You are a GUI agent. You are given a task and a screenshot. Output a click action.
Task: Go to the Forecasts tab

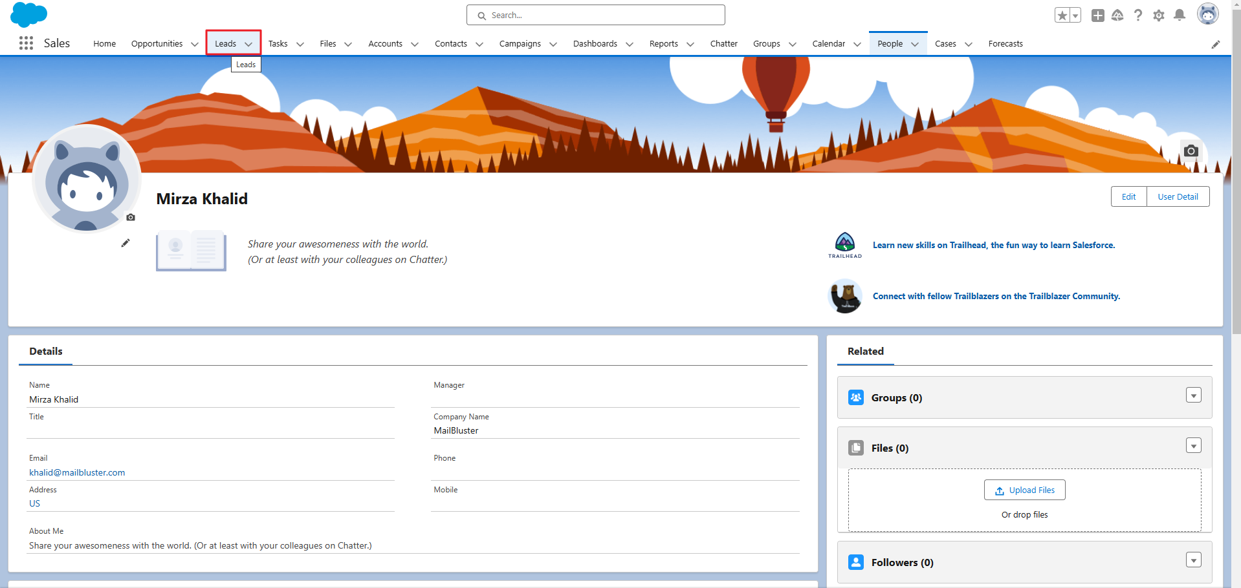point(1005,44)
